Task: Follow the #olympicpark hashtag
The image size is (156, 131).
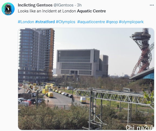Action: (131, 22)
